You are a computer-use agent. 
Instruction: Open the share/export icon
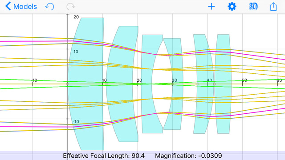pos(273,7)
